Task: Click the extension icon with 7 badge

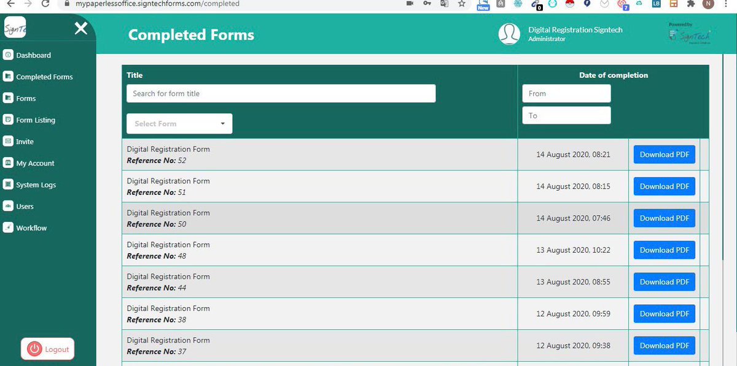Action: point(623,5)
